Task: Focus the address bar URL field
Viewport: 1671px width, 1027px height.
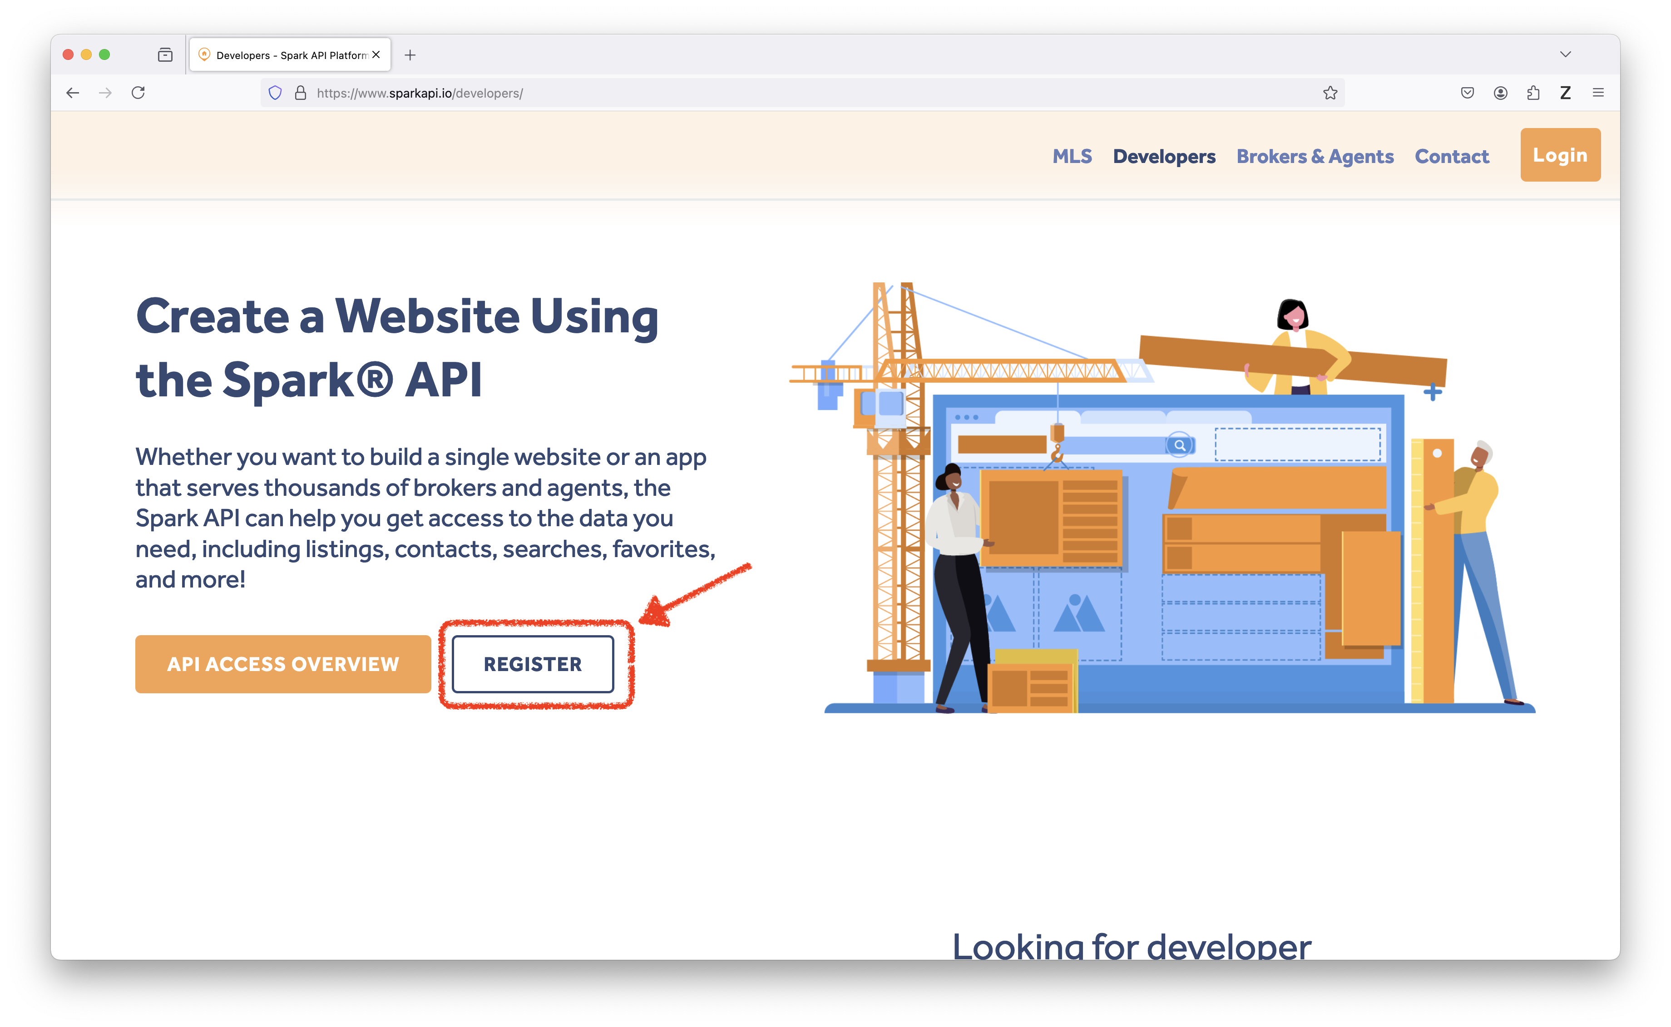Action: point(801,93)
